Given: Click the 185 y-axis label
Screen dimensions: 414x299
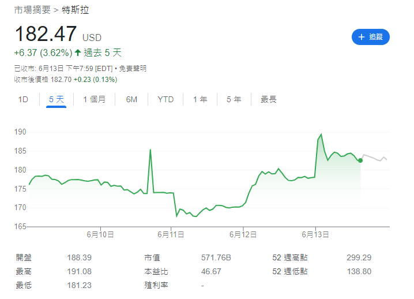Looking at the screenshot, I should 20,151.
